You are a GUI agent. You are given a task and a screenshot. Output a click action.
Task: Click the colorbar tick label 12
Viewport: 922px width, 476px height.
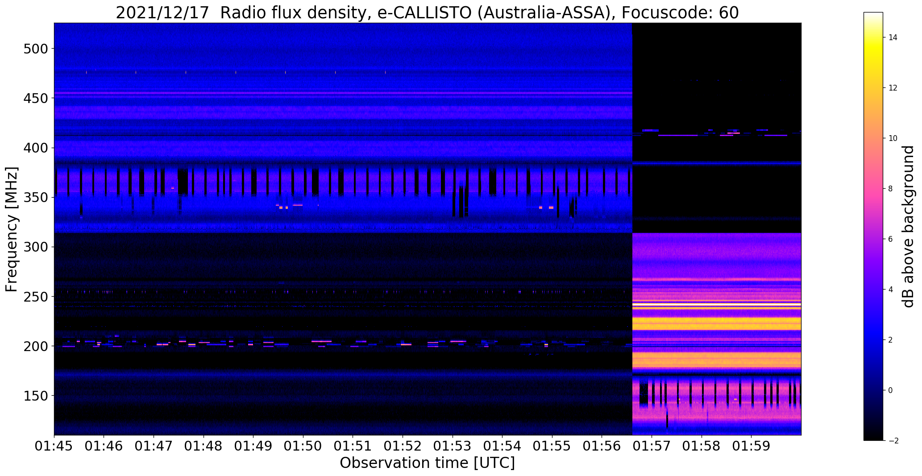(x=893, y=88)
